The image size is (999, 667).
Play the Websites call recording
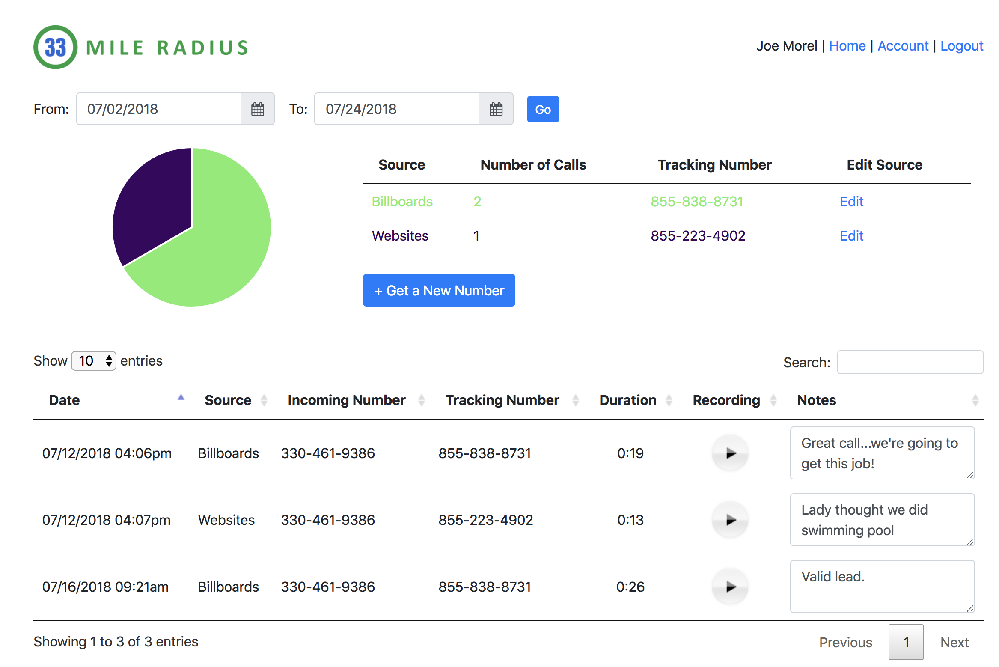tap(730, 520)
